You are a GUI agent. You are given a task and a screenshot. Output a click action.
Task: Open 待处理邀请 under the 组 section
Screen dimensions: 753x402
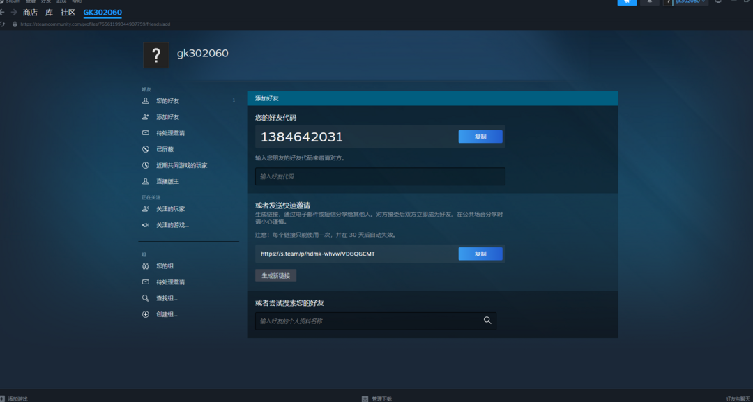(x=171, y=282)
